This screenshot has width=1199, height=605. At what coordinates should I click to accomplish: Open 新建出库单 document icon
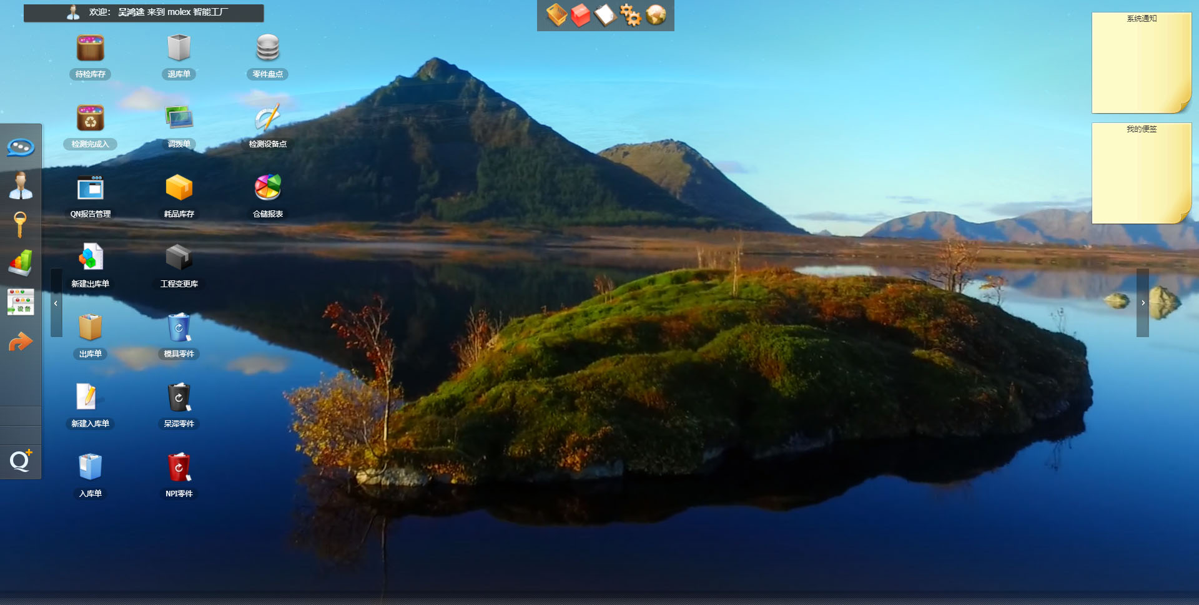[90, 258]
